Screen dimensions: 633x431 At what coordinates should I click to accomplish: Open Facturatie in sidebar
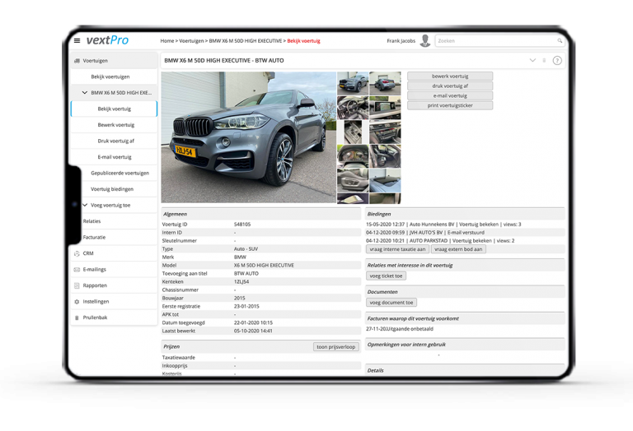94,237
